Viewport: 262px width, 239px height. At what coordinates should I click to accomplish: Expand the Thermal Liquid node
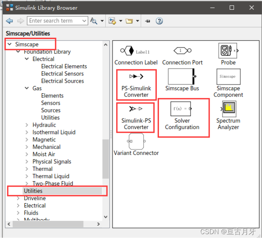tap(27, 176)
